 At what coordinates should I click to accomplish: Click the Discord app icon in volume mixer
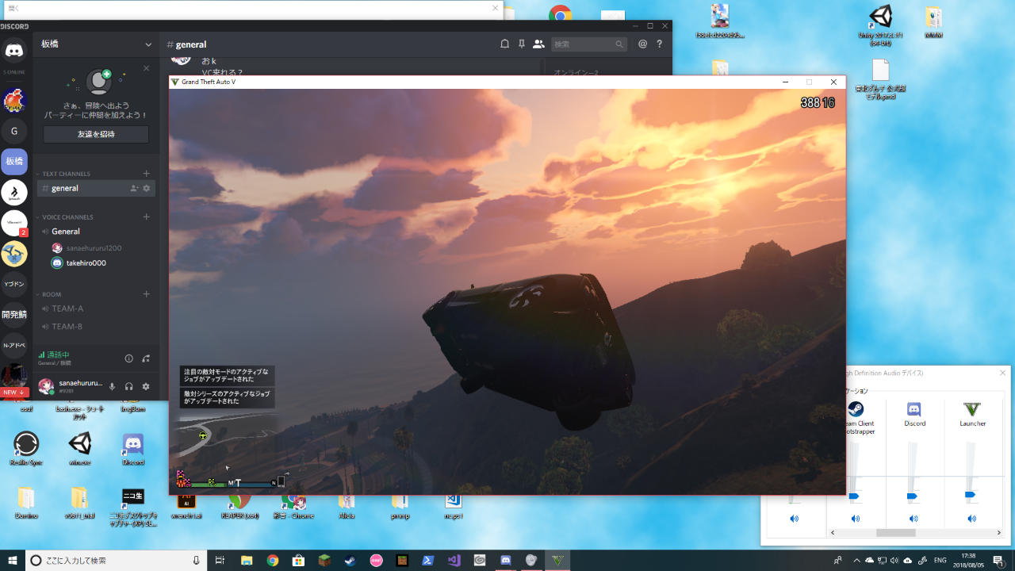point(913,409)
